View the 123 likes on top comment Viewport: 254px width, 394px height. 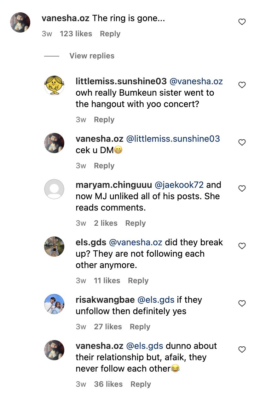tap(76, 34)
